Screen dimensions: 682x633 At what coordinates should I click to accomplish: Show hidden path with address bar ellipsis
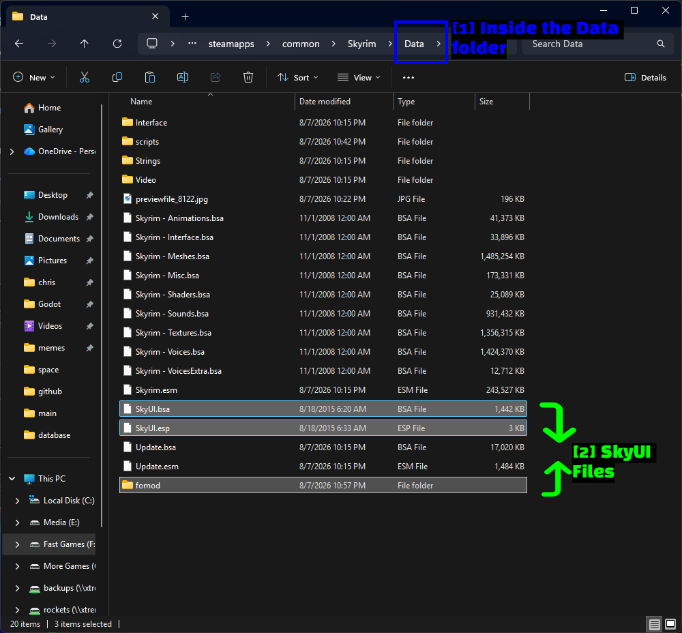pos(192,44)
